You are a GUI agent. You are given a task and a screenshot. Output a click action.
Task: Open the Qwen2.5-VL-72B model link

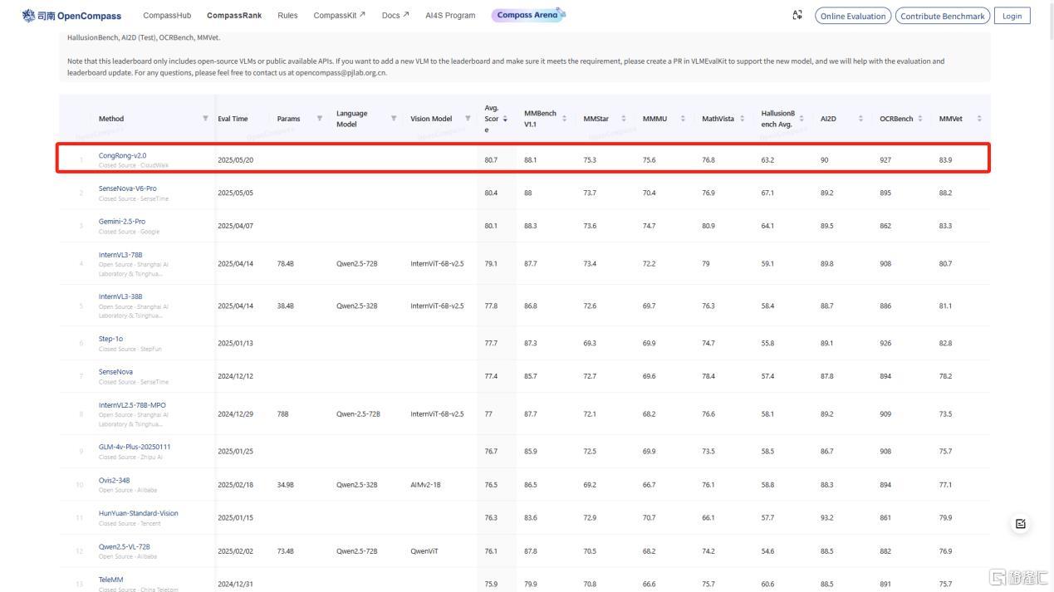125,546
